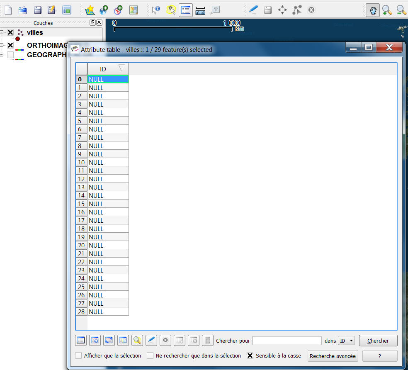Collapse the villes layer tree node
This screenshot has width=408, height=370.
click(x=2, y=32)
